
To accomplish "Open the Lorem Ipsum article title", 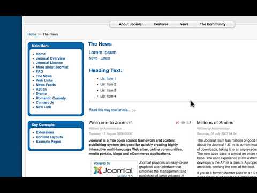I will 103,53.
